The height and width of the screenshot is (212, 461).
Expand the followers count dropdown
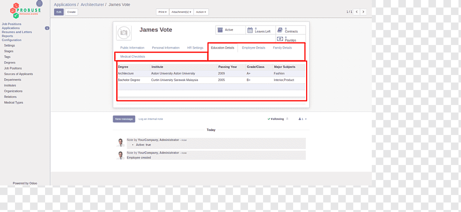pos(303,119)
